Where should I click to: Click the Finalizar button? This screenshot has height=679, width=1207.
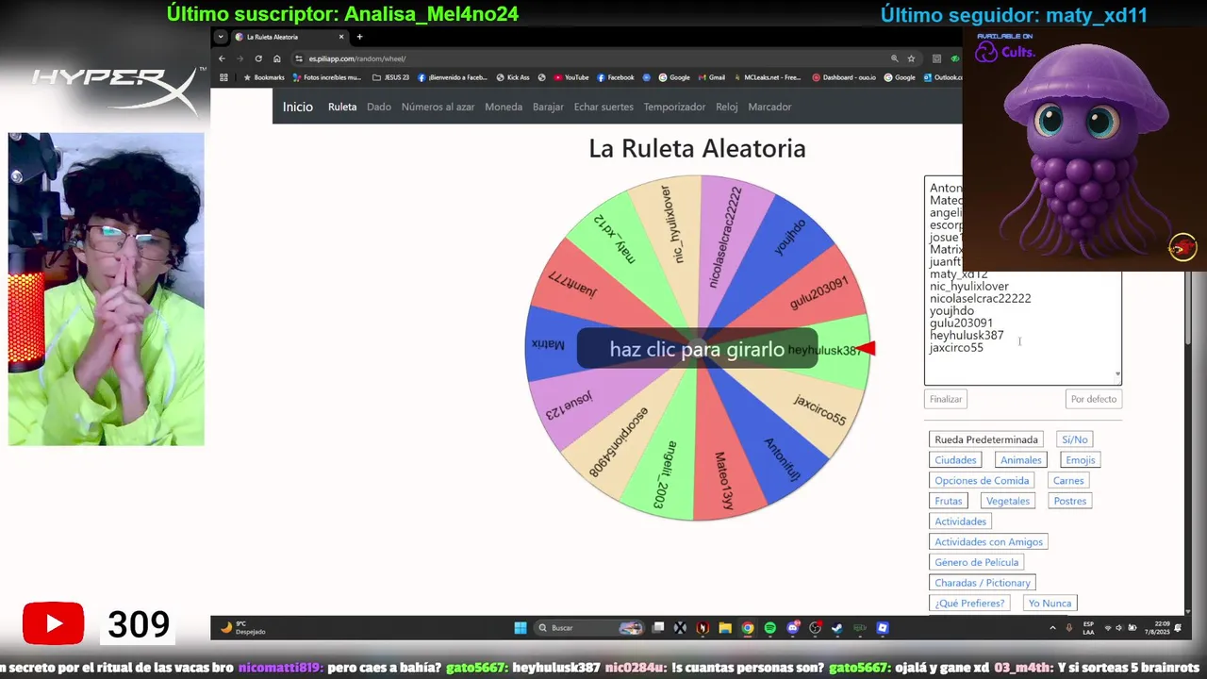tap(946, 399)
